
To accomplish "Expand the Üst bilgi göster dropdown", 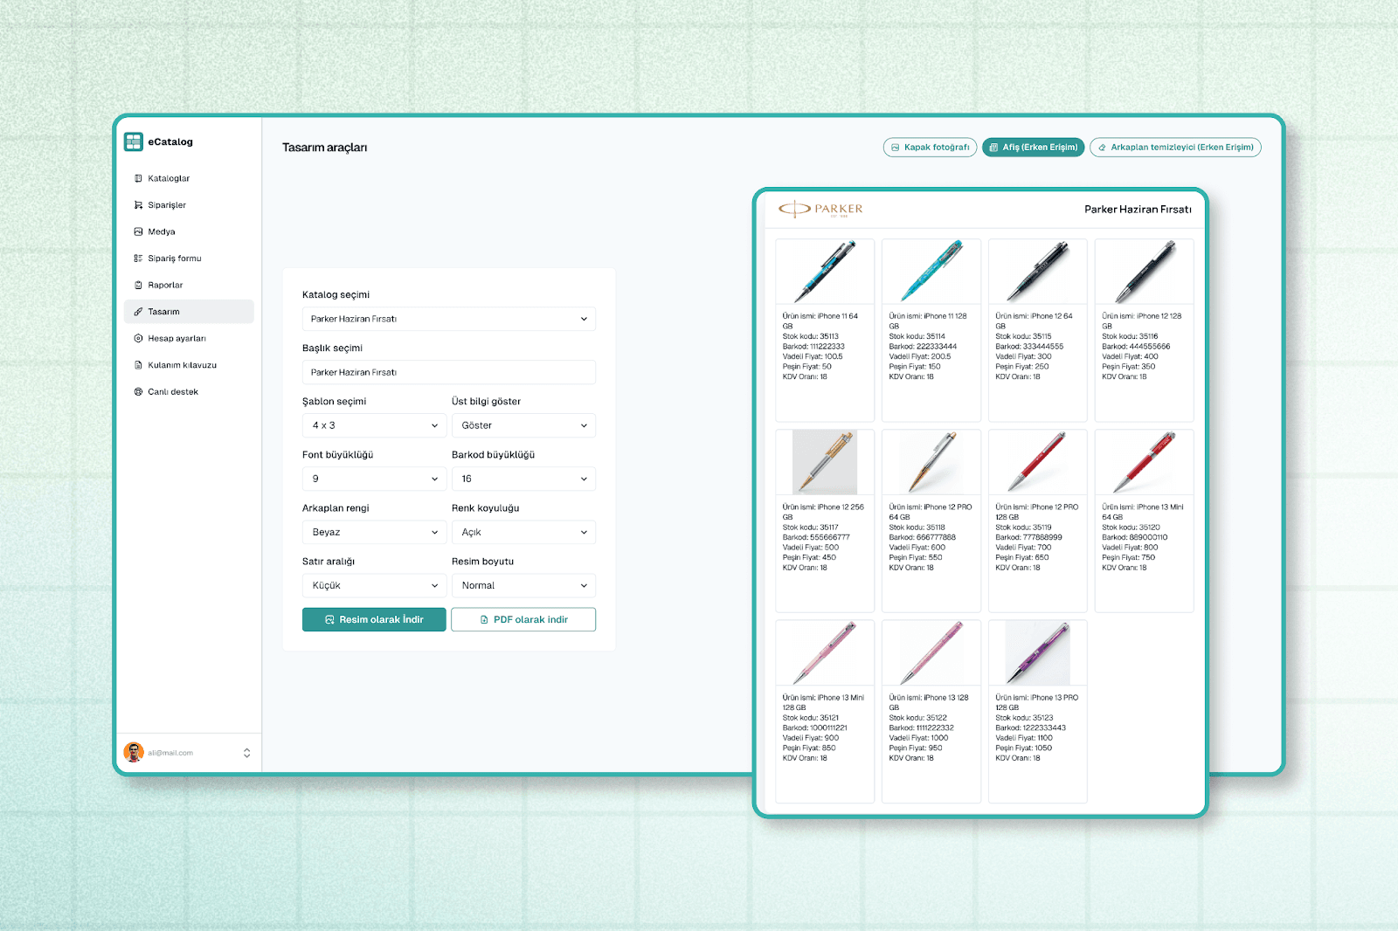I will click(x=523, y=425).
